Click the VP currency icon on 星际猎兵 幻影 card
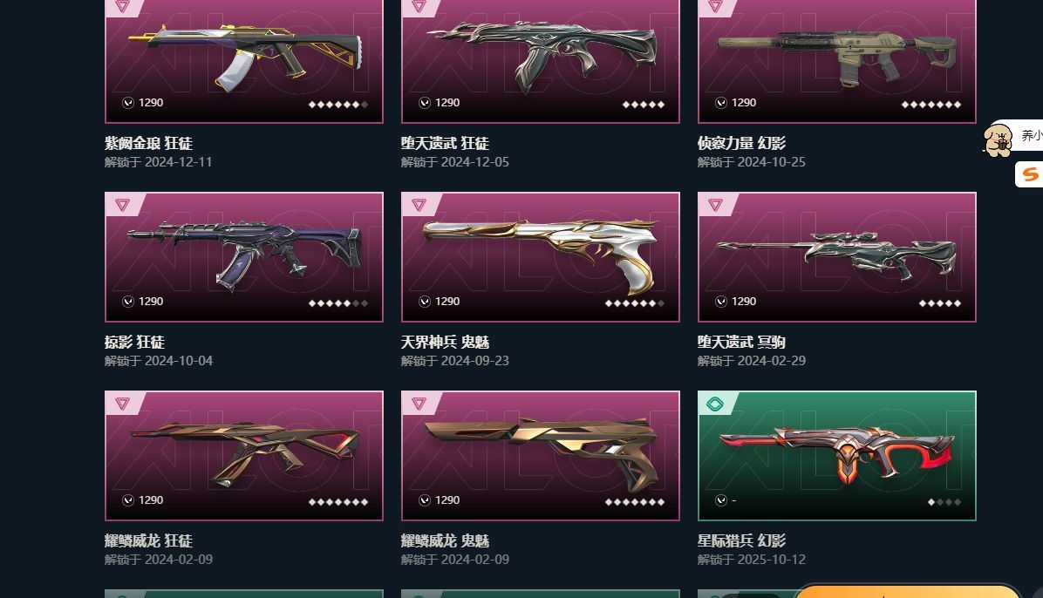This screenshot has width=1043, height=598. tap(721, 500)
